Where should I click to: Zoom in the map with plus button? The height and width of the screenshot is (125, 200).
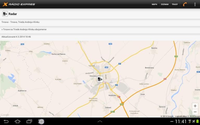click(195, 106)
